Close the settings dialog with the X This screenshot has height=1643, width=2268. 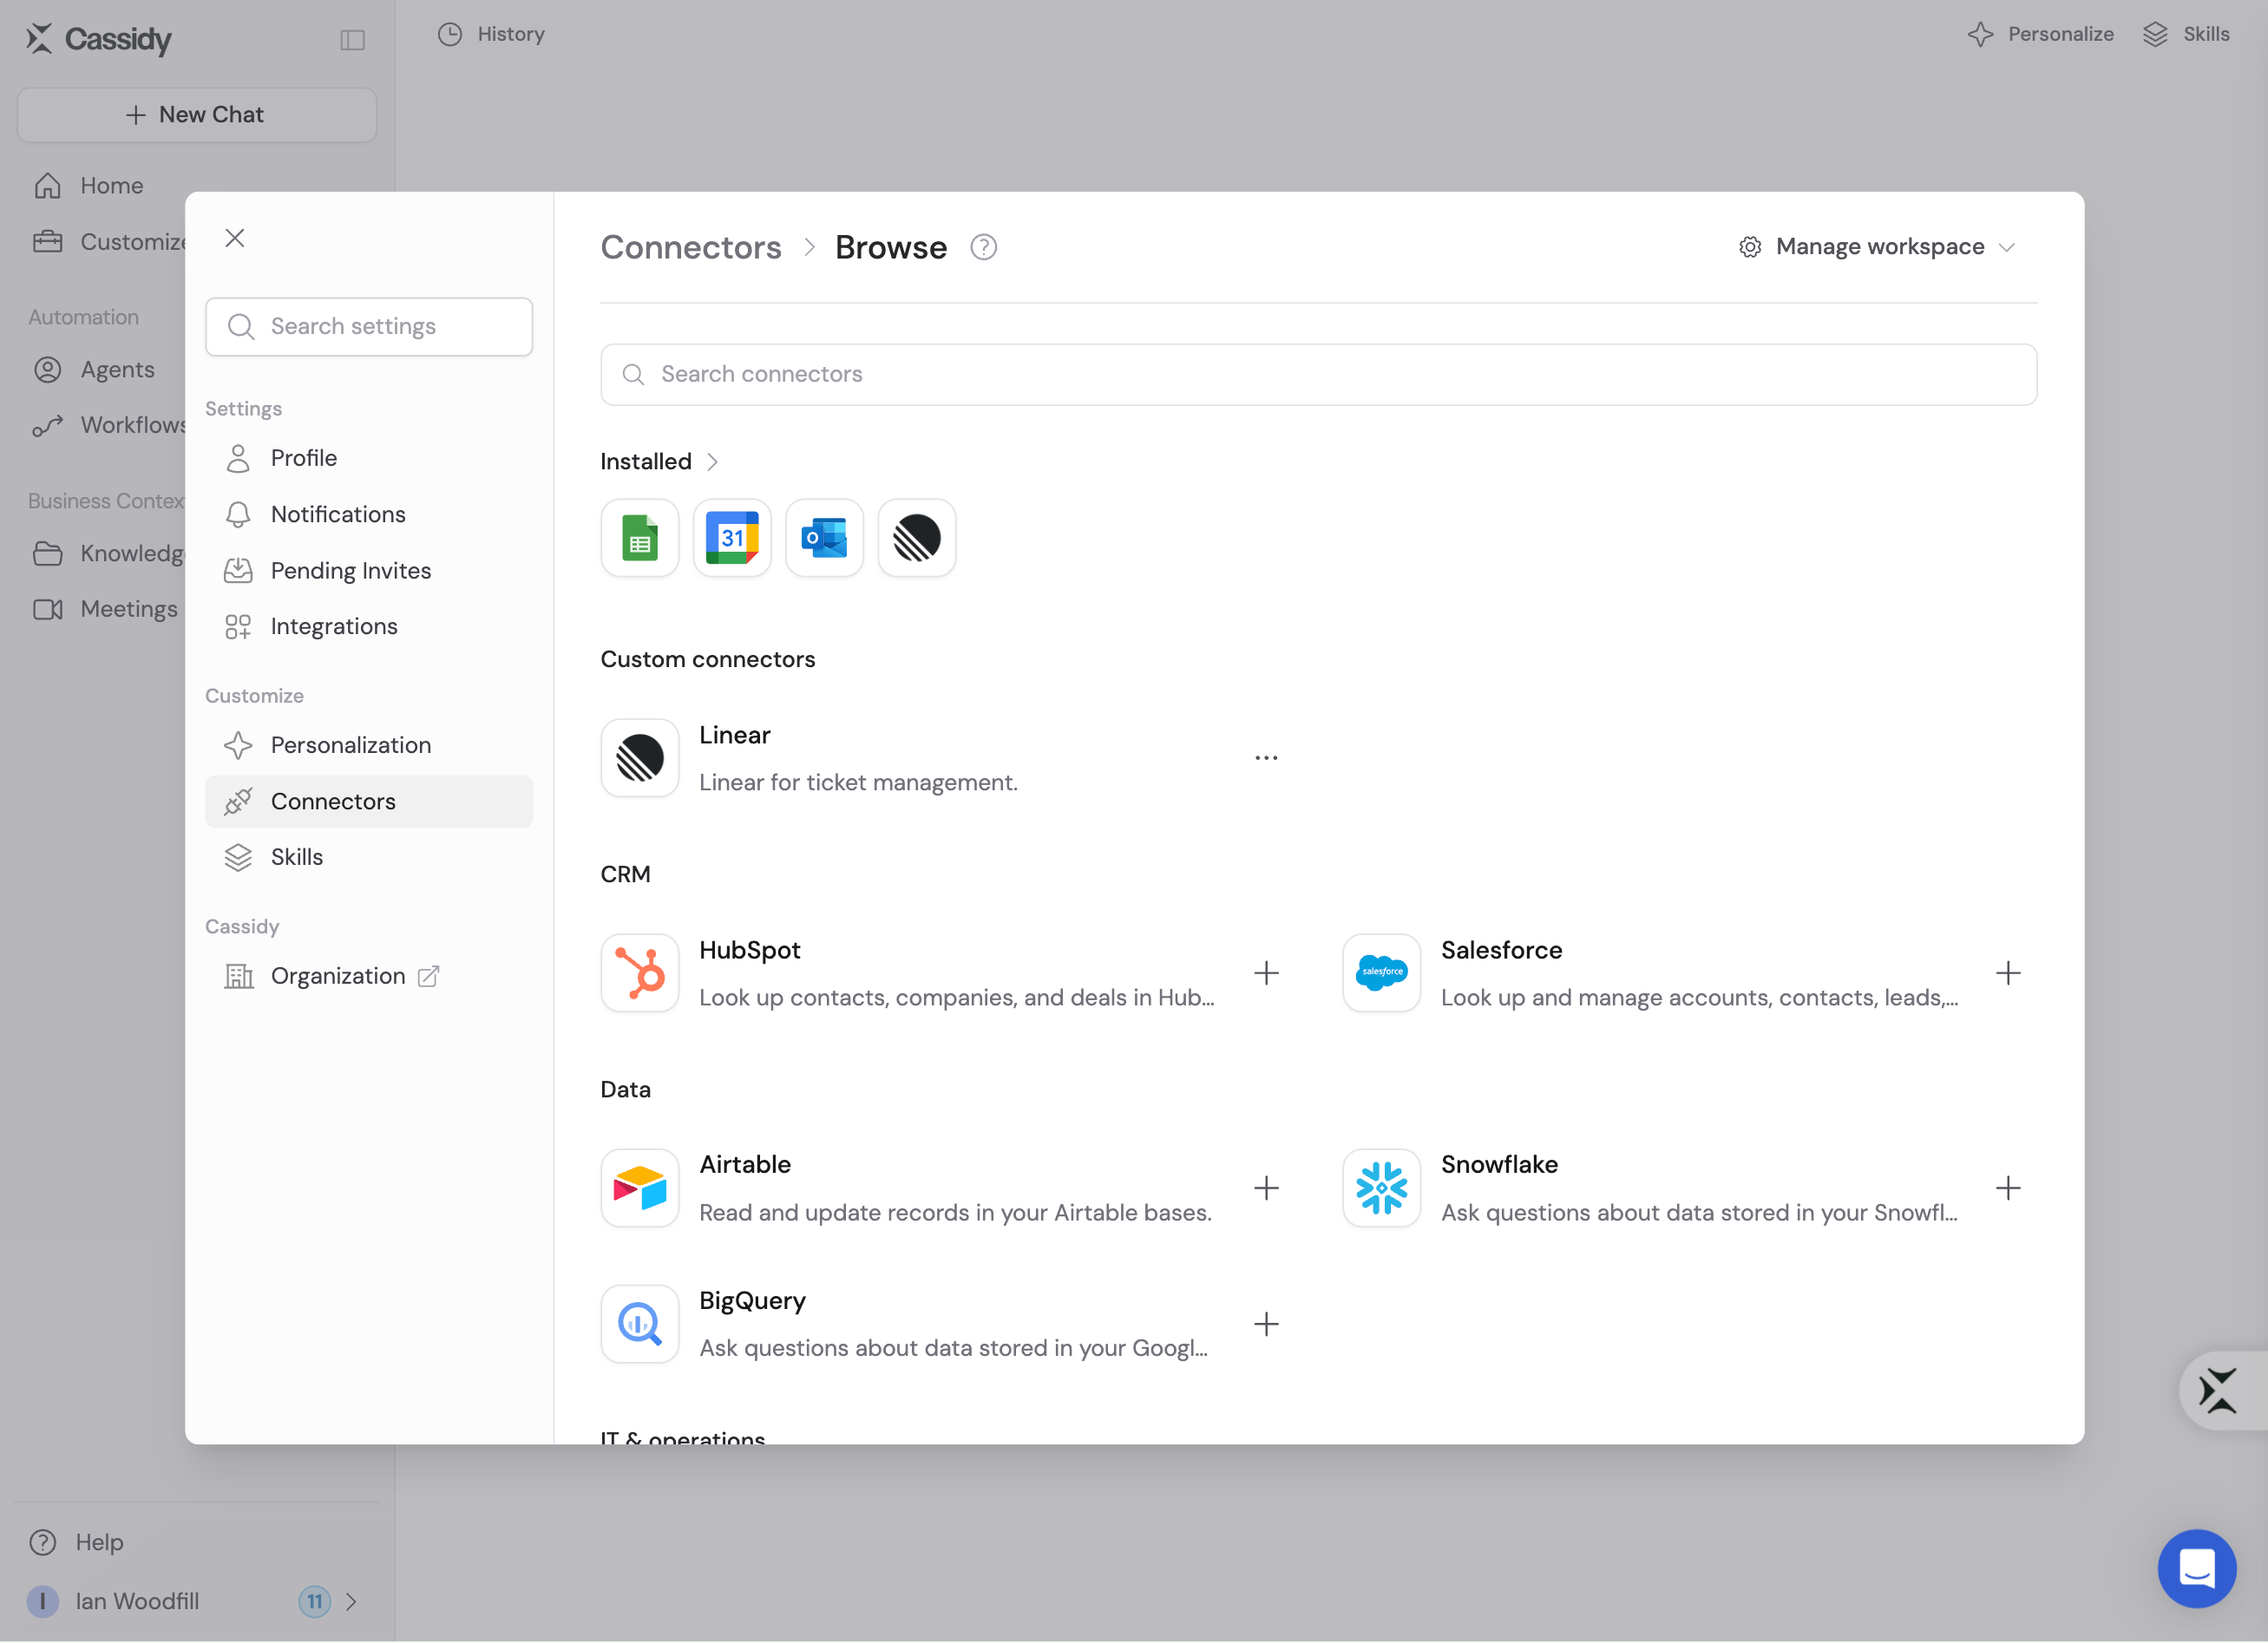coord(235,238)
